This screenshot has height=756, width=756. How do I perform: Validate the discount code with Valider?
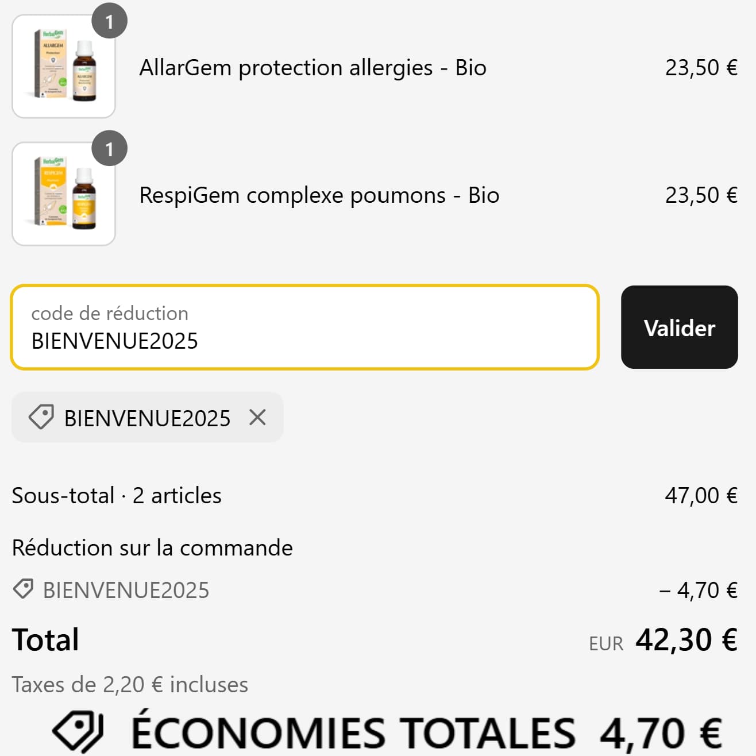679,327
